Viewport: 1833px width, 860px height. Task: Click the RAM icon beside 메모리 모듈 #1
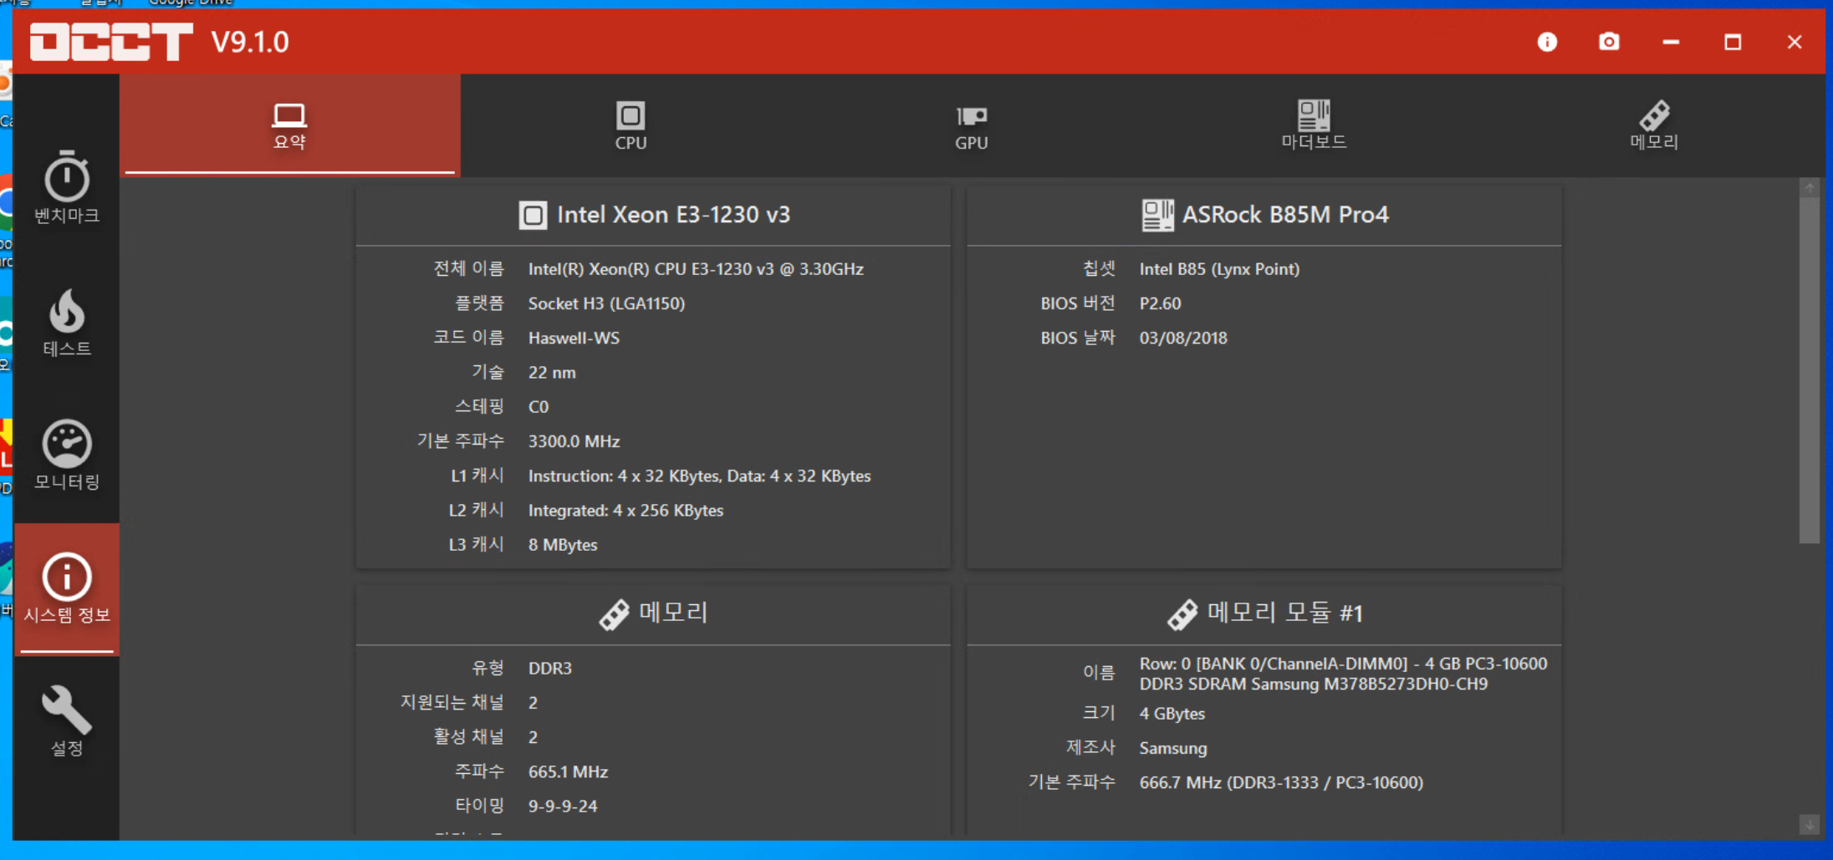coord(1182,614)
